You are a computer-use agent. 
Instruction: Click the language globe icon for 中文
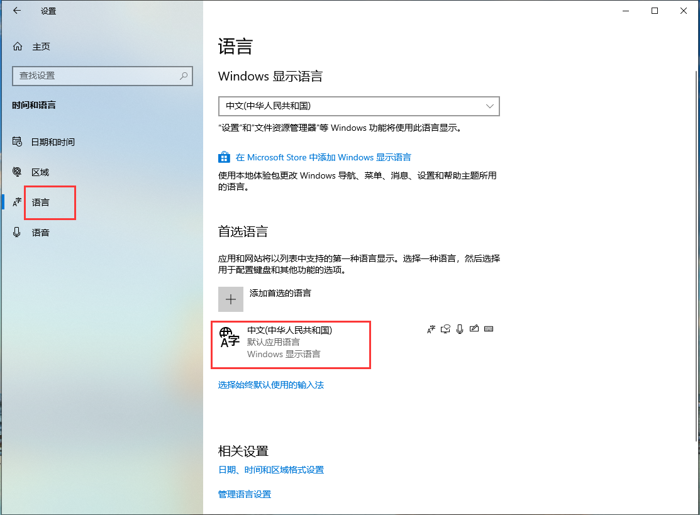tap(230, 338)
